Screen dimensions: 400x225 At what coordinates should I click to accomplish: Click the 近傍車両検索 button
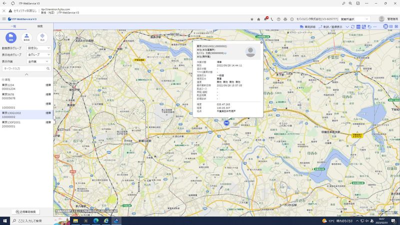[26, 212]
